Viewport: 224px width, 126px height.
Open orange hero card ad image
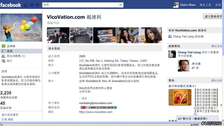click(x=180, y=97)
